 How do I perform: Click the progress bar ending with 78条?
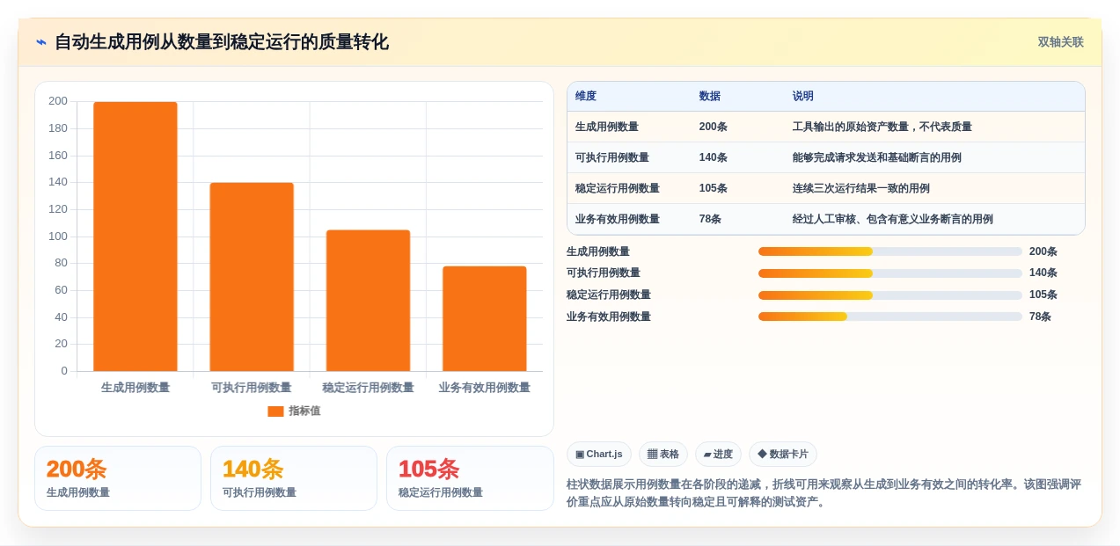click(890, 317)
